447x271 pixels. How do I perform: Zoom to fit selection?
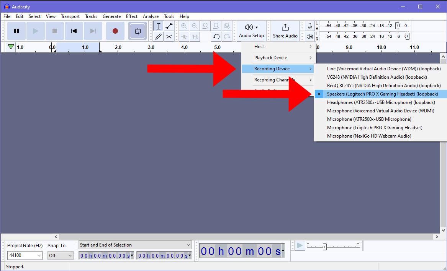coord(205,26)
